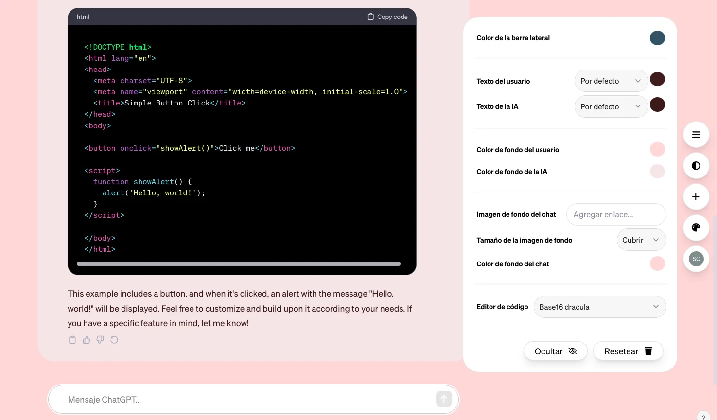Screen dimensions: 717x420
Task: Open the color palette theme button
Action: [x=696, y=227]
